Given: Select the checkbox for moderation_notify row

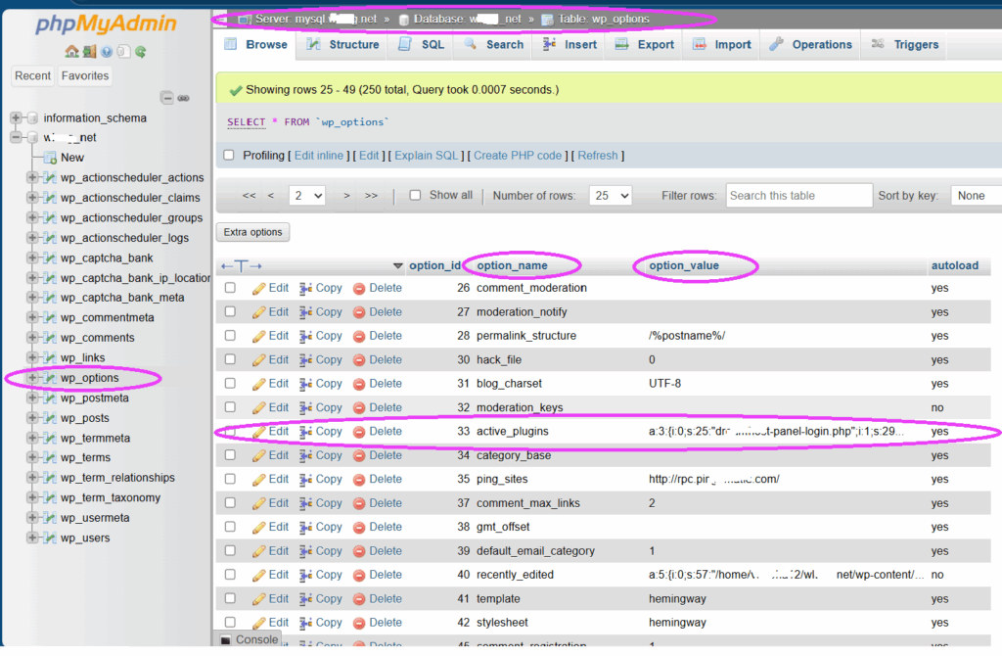Looking at the screenshot, I should [x=230, y=312].
